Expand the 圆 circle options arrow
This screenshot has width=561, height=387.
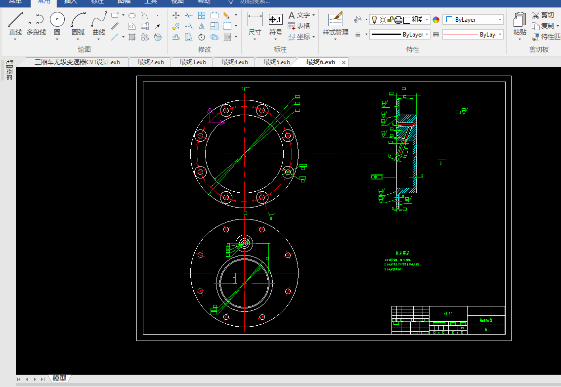click(x=57, y=39)
